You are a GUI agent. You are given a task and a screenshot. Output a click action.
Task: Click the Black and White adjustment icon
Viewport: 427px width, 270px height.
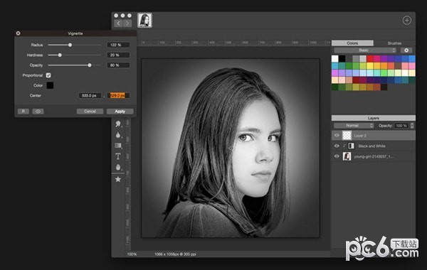point(352,146)
